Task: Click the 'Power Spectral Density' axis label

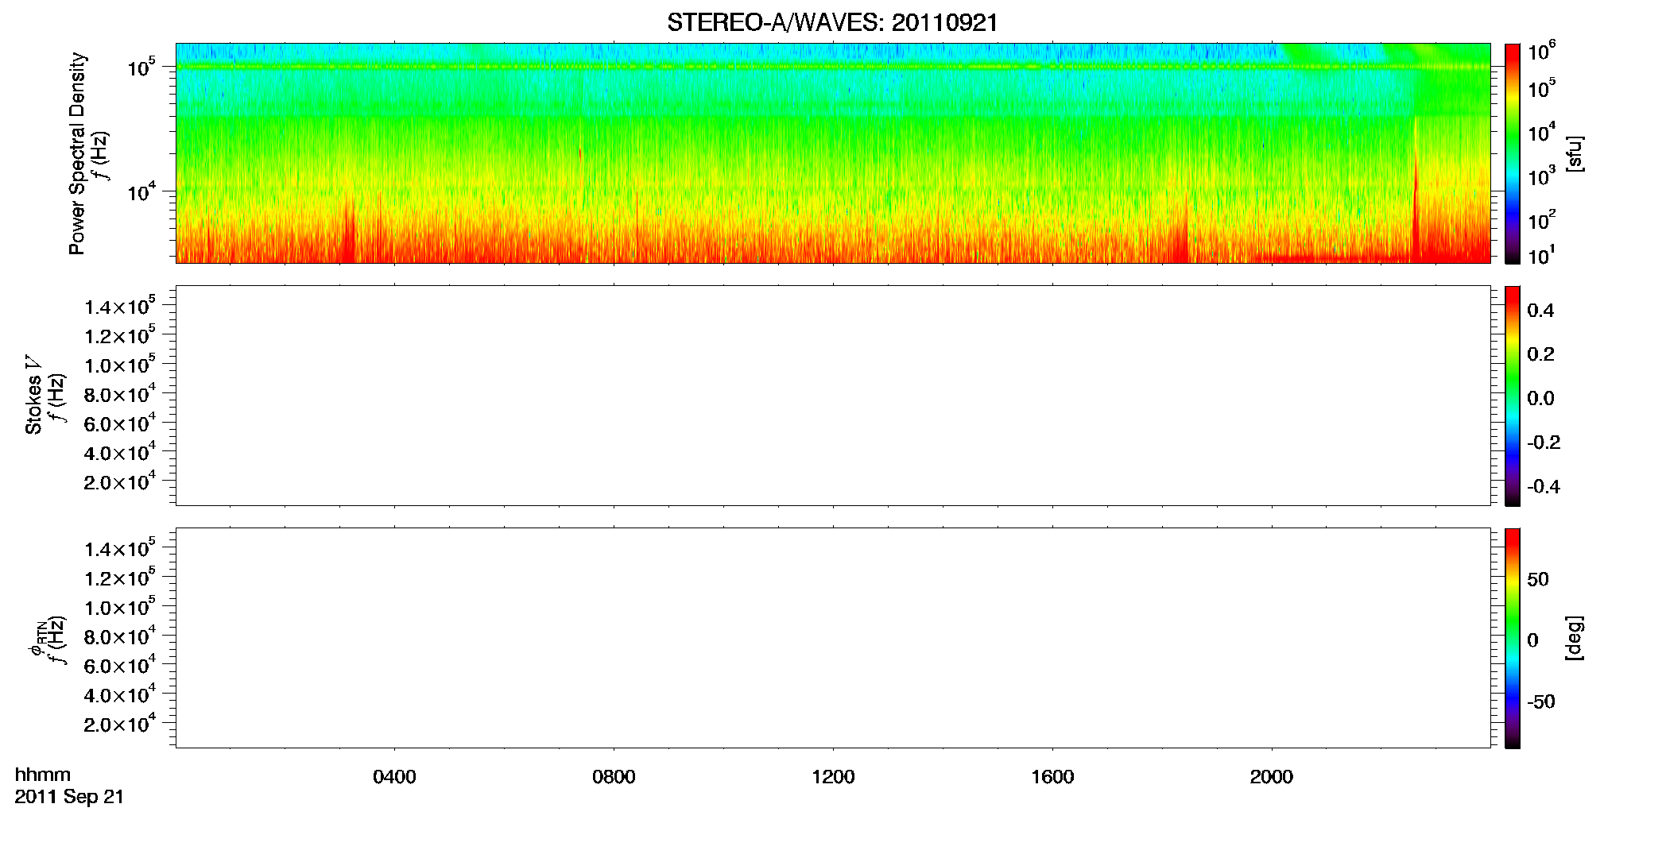Action: (77, 153)
